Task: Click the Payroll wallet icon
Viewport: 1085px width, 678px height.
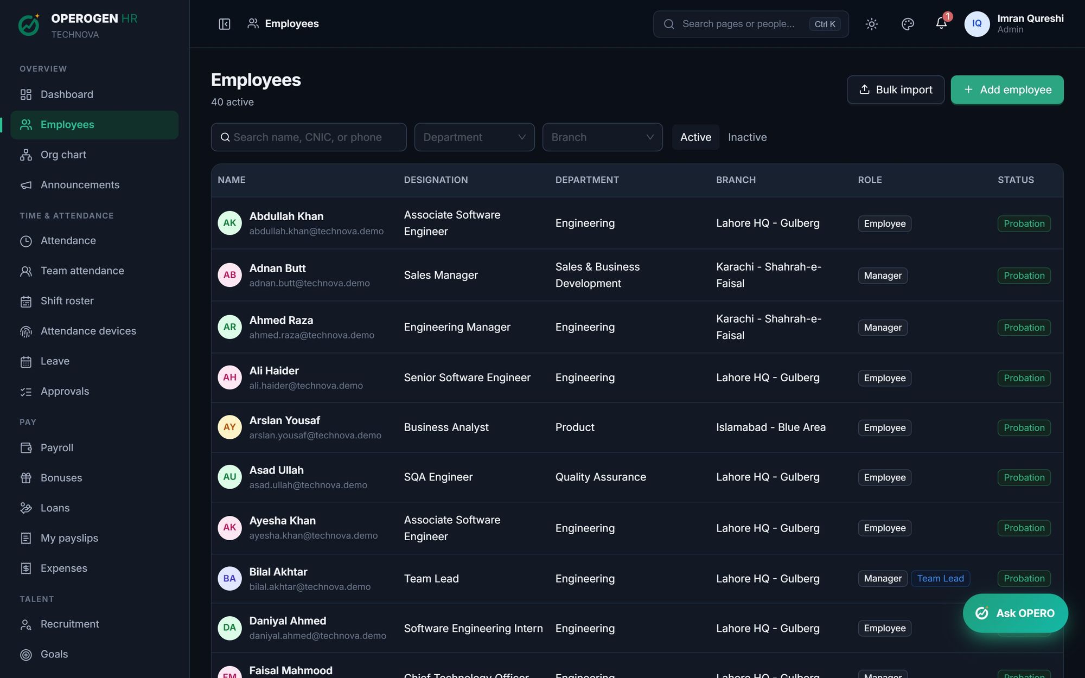Action: point(26,448)
